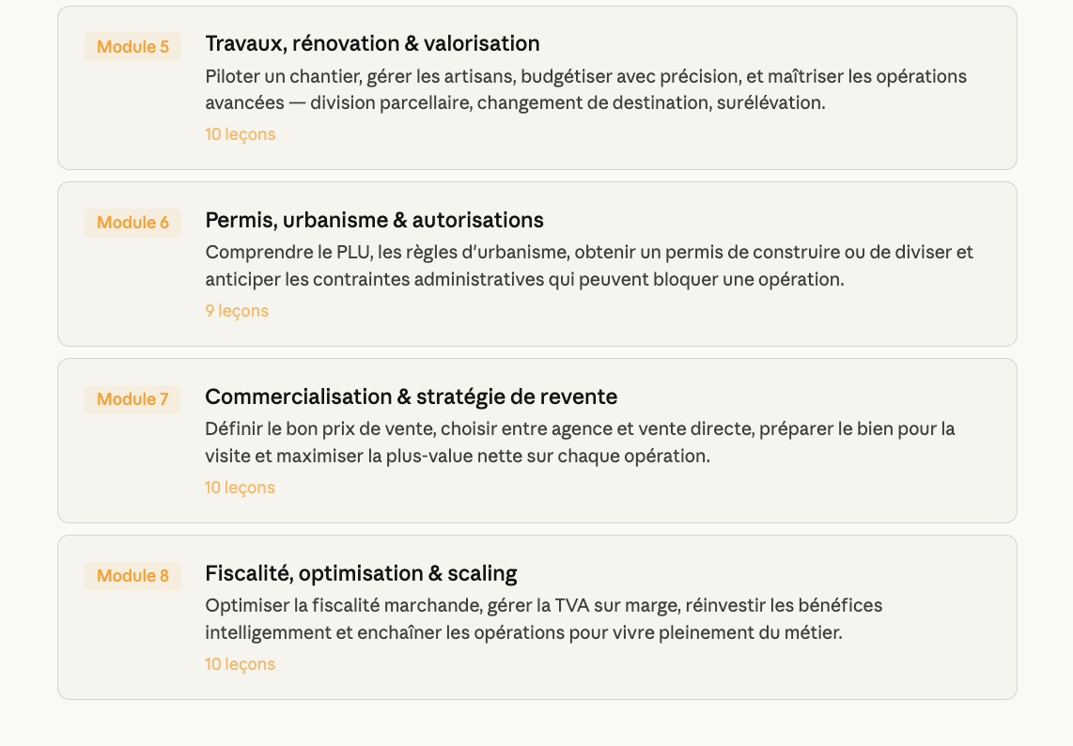Select the 'Optimiser la fiscalité marchande' description

(543, 619)
